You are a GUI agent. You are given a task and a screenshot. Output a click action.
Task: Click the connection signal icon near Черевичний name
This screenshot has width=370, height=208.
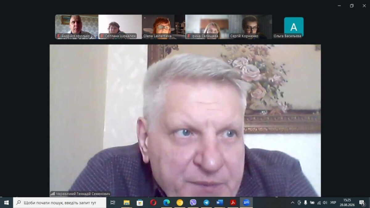tap(53, 194)
